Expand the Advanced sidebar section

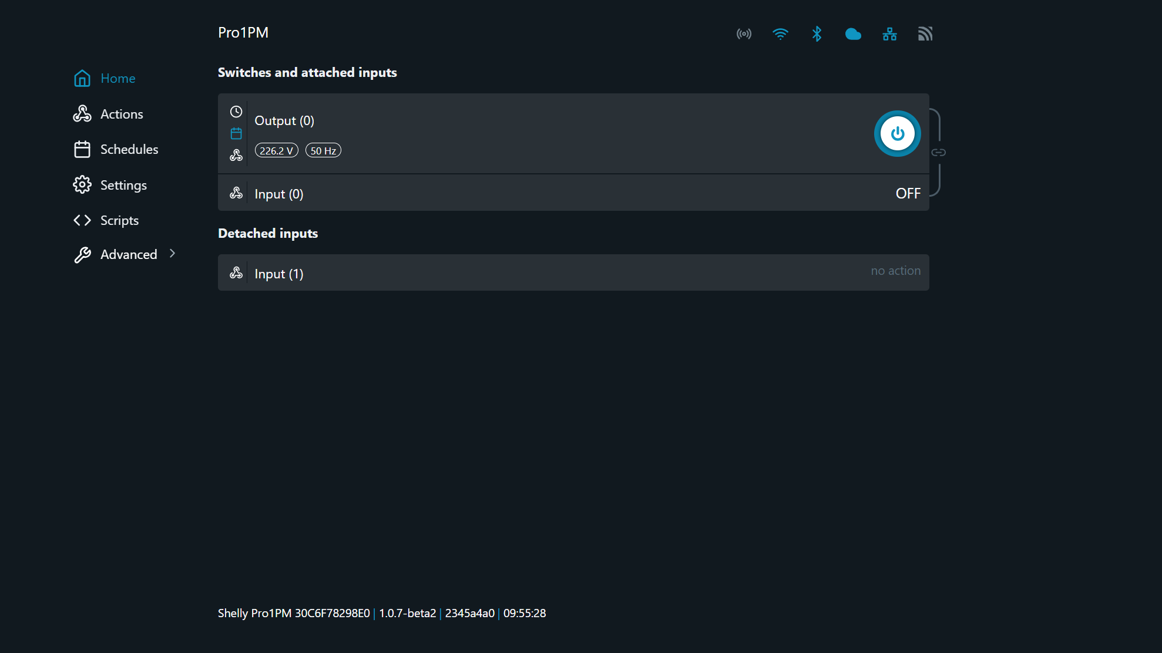129,254
